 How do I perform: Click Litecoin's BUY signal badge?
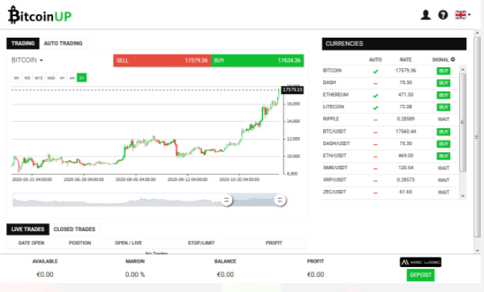click(x=443, y=107)
